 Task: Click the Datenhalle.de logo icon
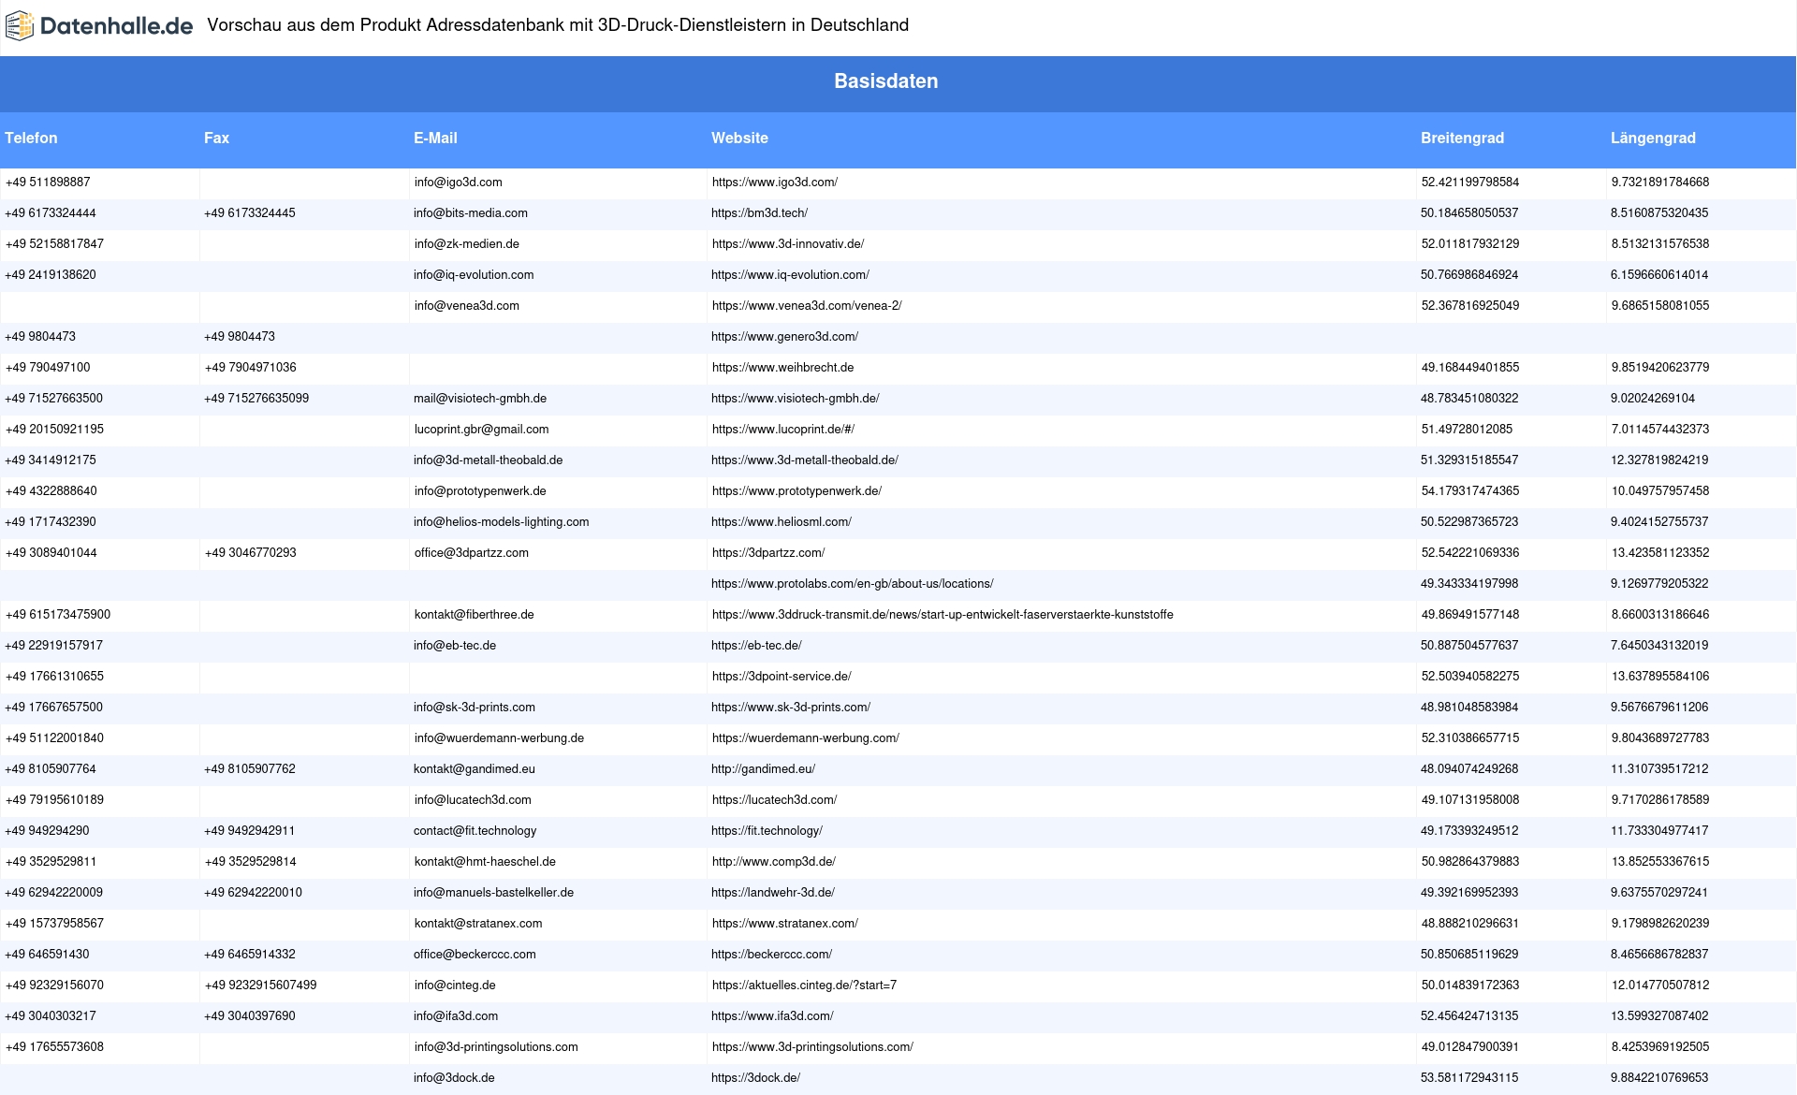(20, 26)
